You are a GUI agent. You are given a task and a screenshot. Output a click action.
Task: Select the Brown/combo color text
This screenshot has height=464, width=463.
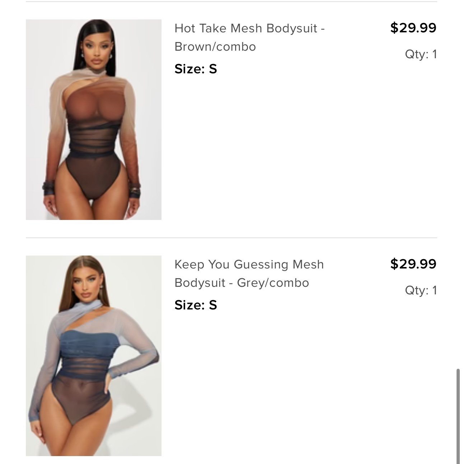pyautogui.click(x=215, y=47)
